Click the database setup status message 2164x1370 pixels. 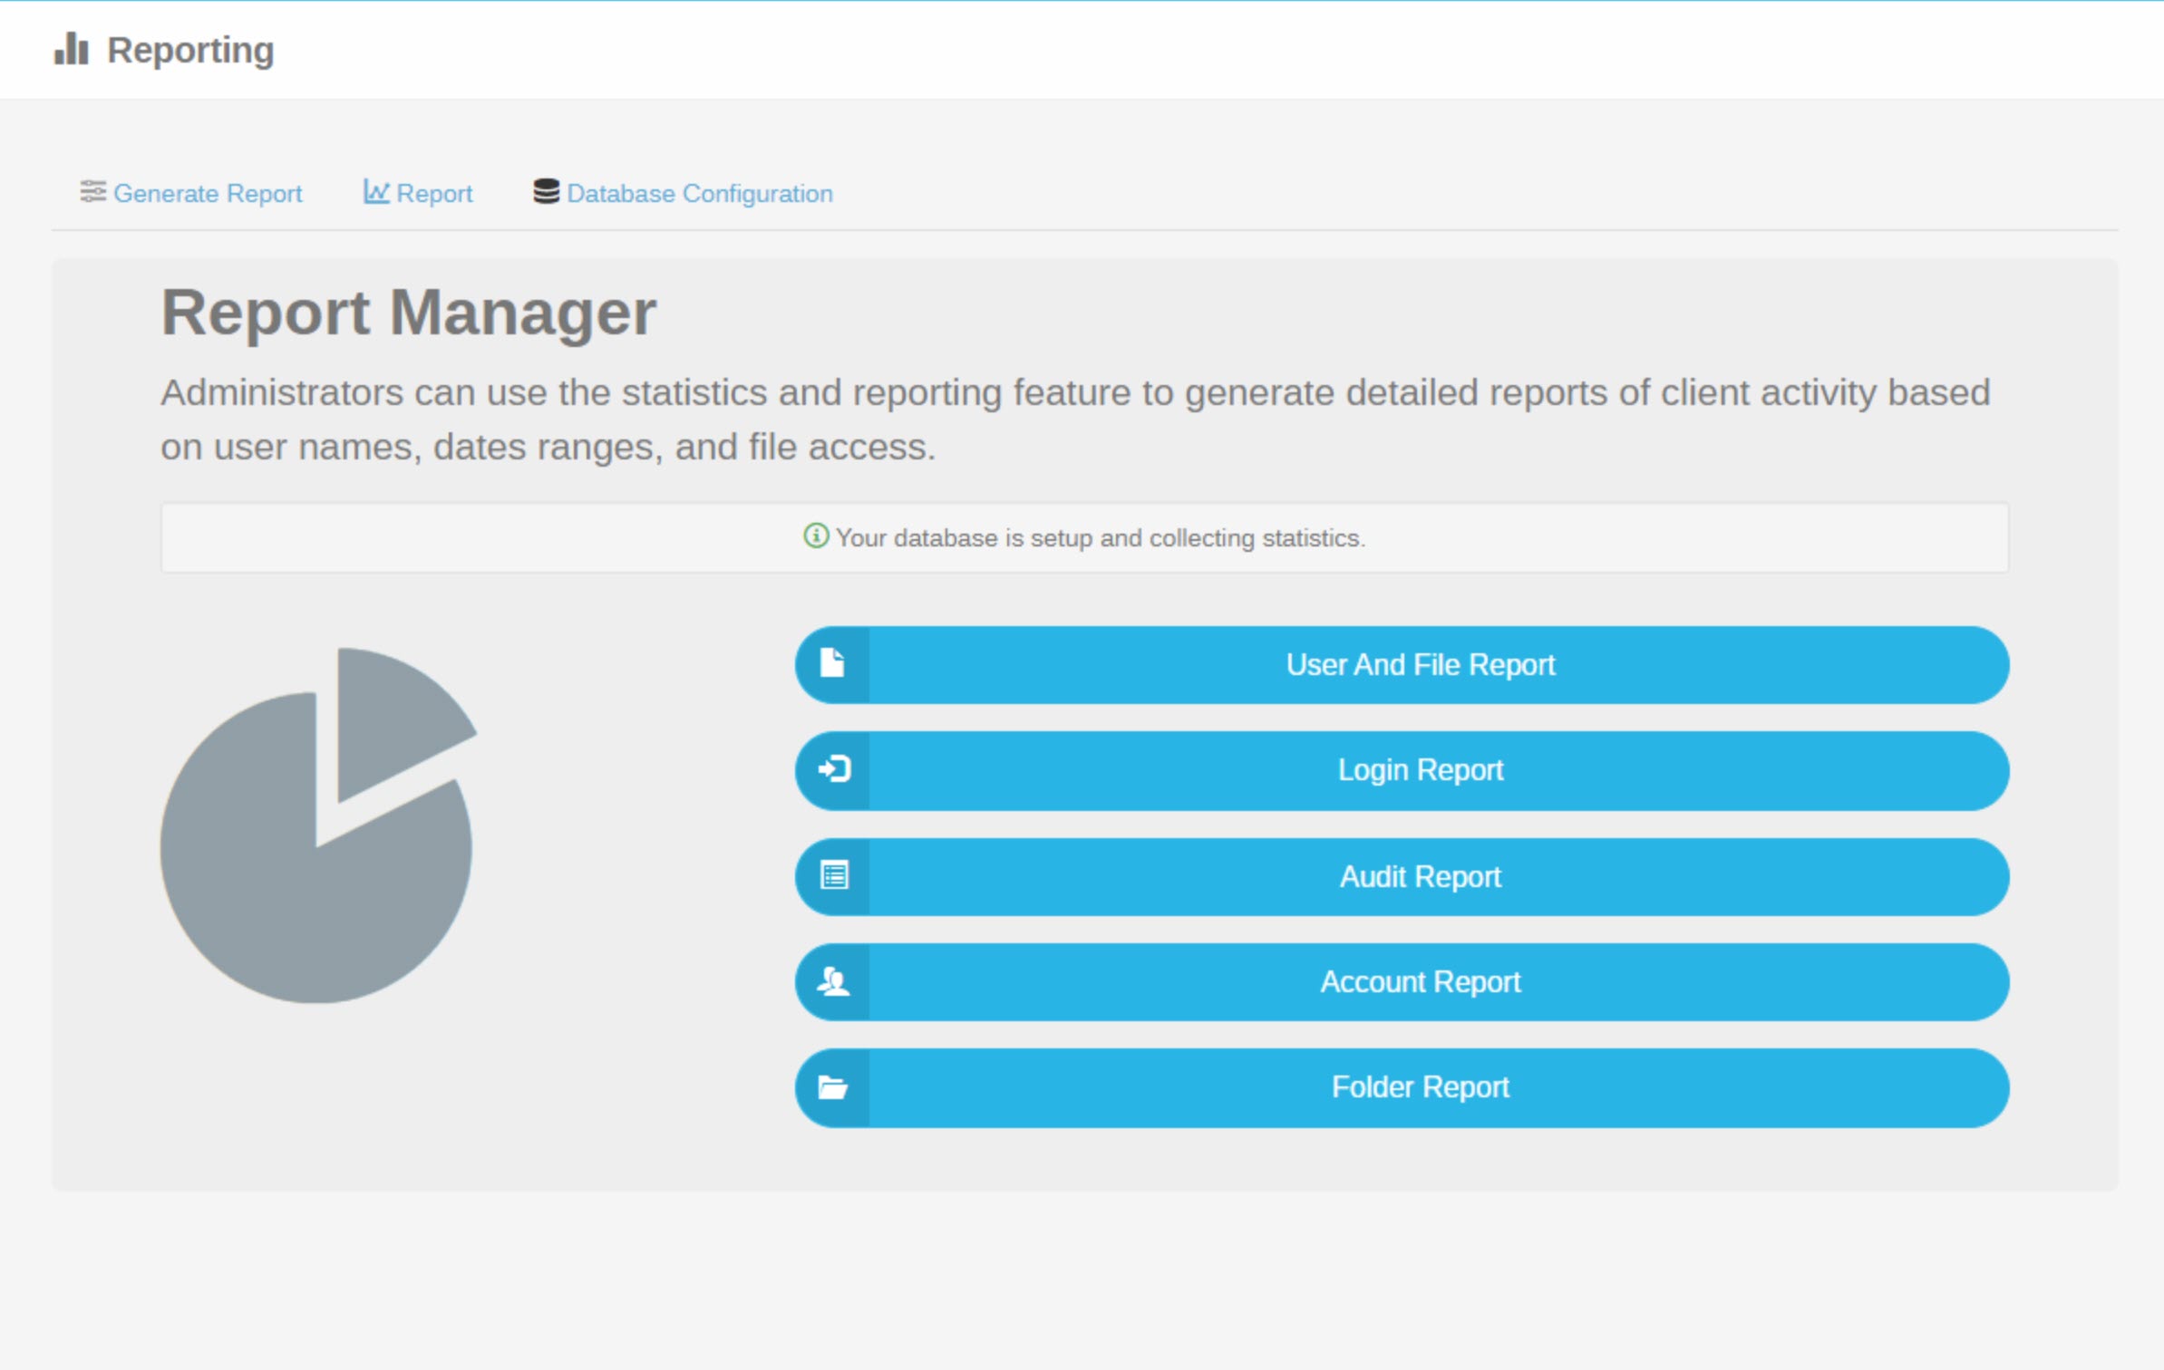click(1084, 537)
